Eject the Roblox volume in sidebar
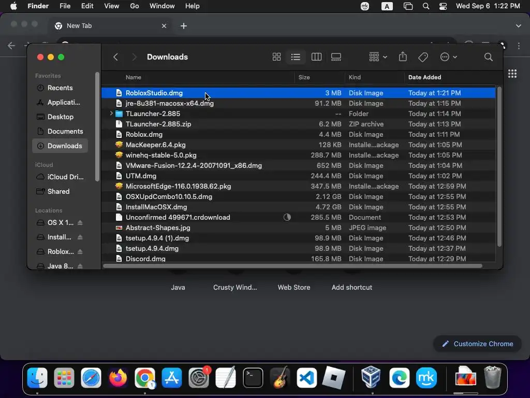530x398 pixels. tap(80, 252)
